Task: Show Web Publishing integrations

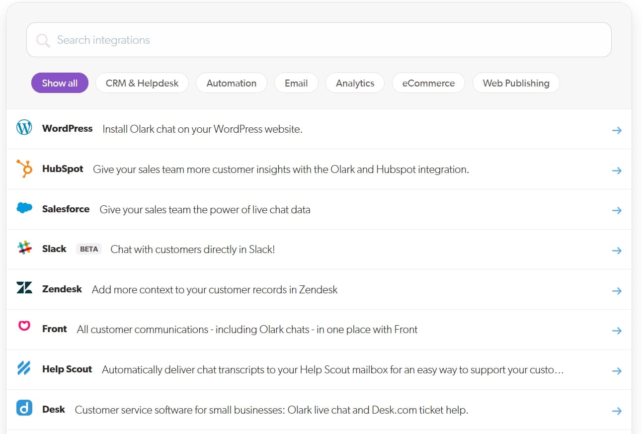Action: click(x=516, y=83)
